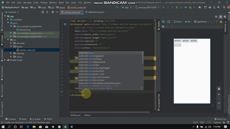
Task: Open Search Everywhere magnifier icon
Action: click(x=224, y=7)
